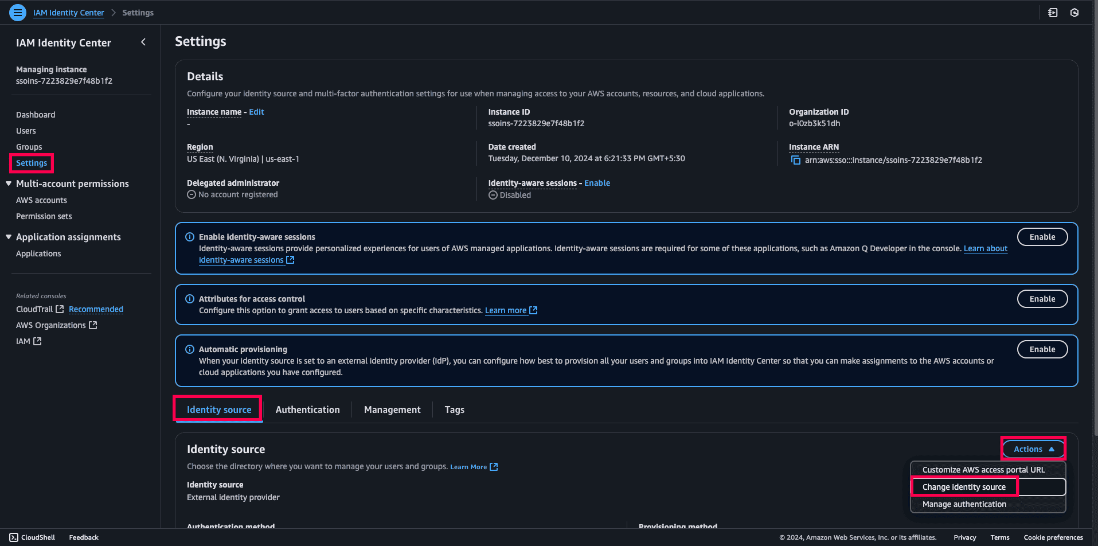Switch to the Authentication tab
The image size is (1098, 546).
(x=307, y=409)
